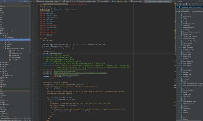The image size is (203, 121).
Task: Open the query console icon in Database toolbar
Action: (x=196, y=4)
